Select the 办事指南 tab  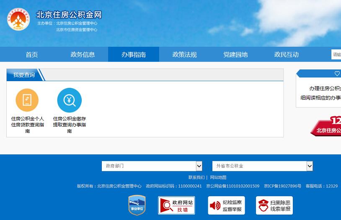(134, 54)
